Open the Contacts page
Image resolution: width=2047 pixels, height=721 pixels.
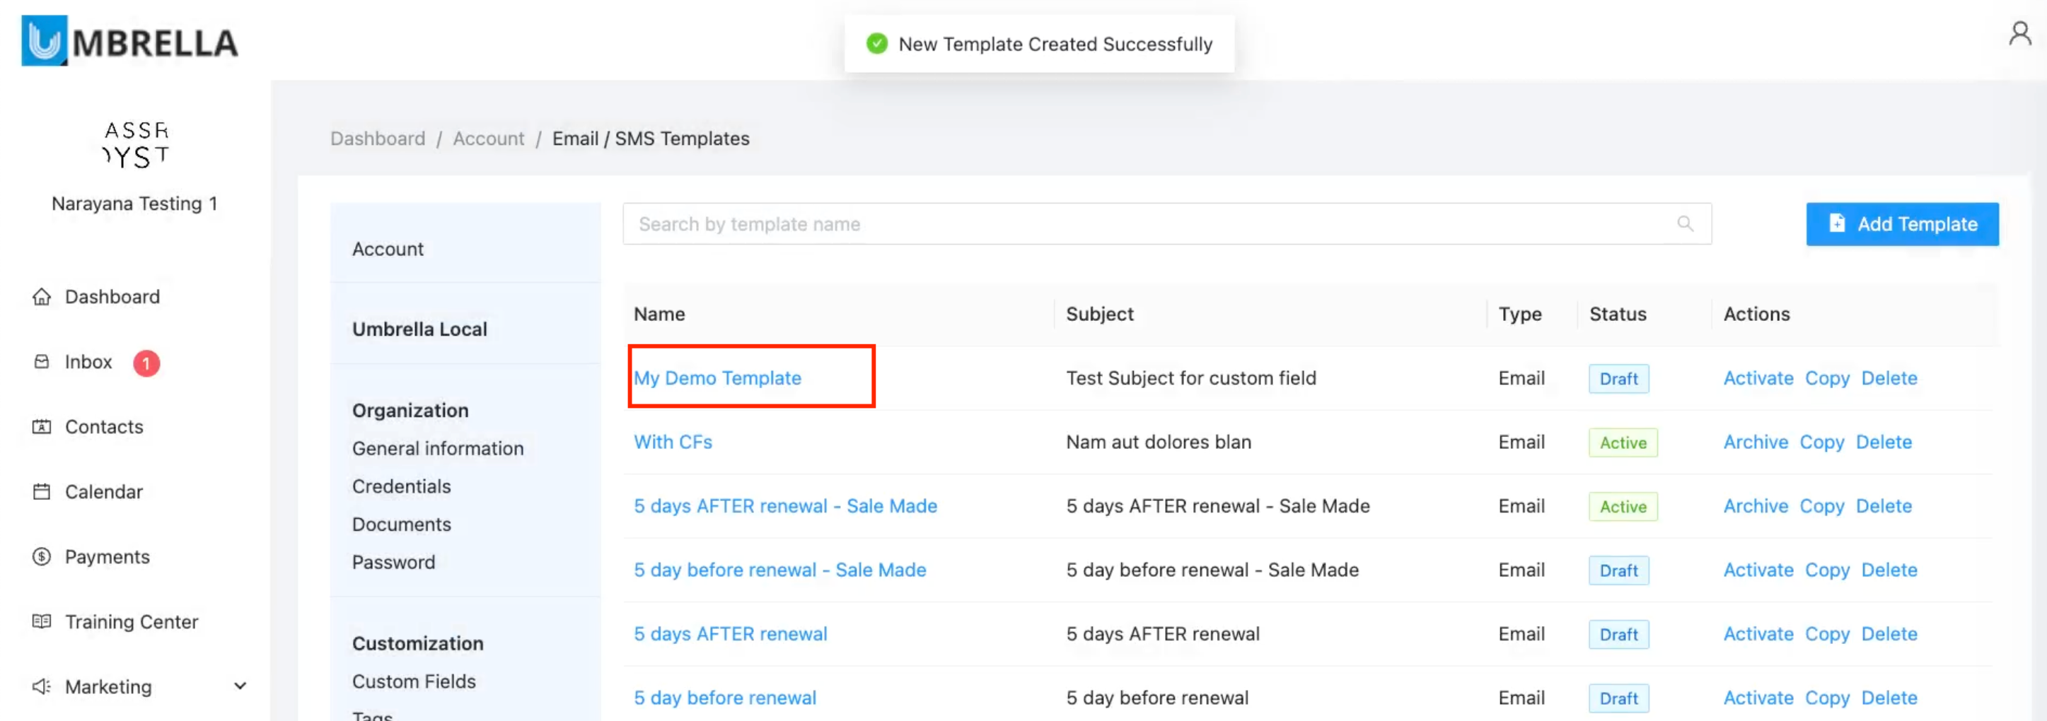coord(104,427)
